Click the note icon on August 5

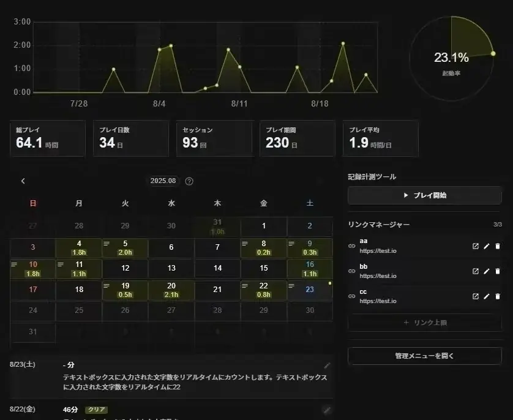click(x=107, y=243)
